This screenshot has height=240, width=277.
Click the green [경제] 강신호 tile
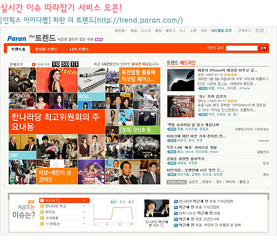pyautogui.click(x=139, y=129)
